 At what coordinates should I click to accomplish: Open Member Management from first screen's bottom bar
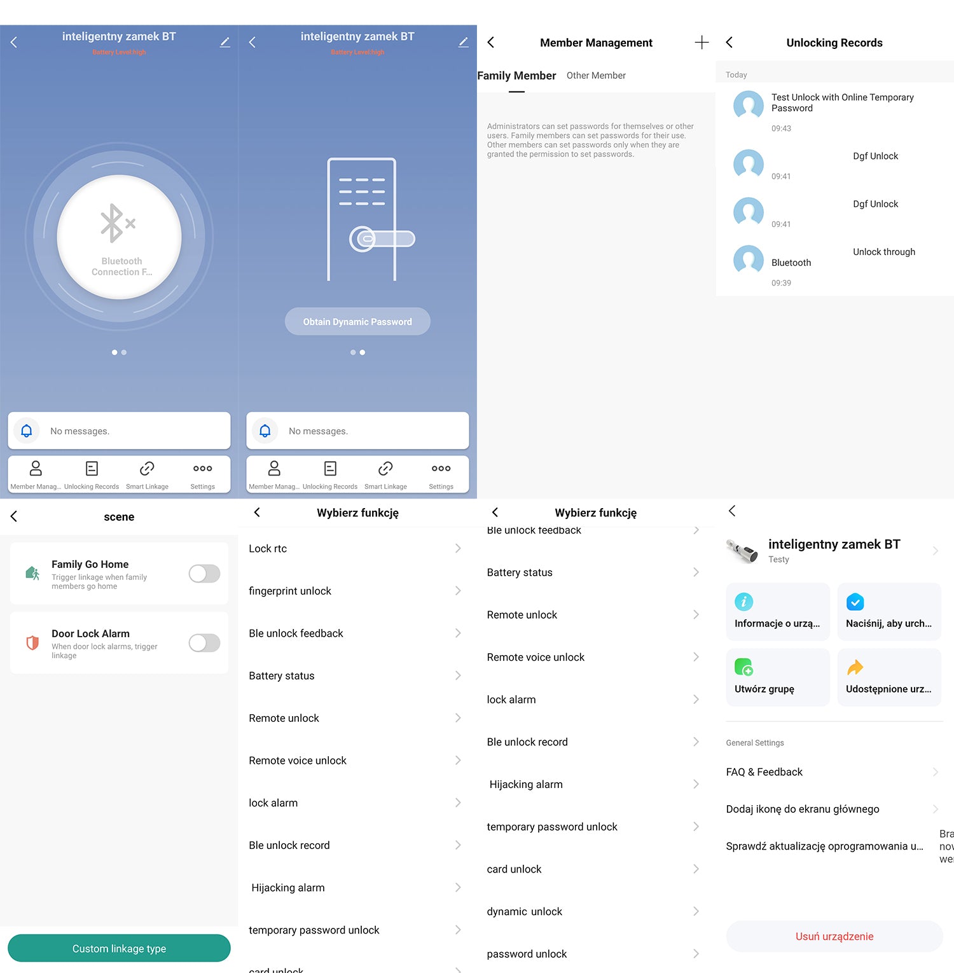pyautogui.click(x=36, y=474)
